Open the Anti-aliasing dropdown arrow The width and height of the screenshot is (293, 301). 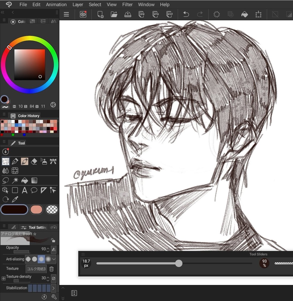(x=54, y=259)
